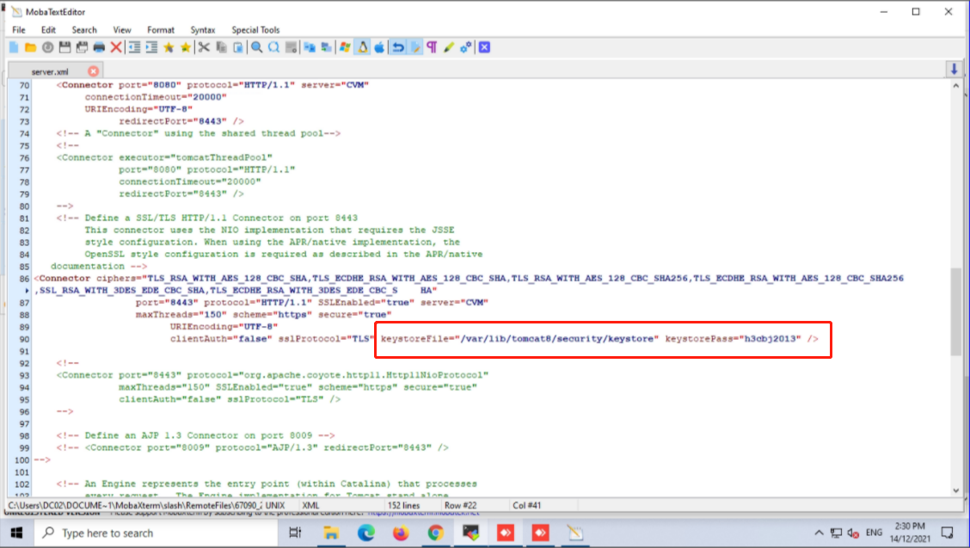
Task: Click the file path in status bar
Action: [x=135, y=505]
